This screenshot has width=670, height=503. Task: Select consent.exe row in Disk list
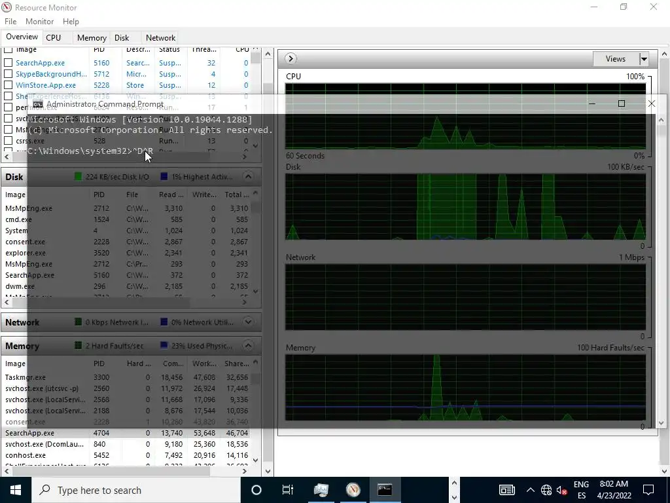127,242
